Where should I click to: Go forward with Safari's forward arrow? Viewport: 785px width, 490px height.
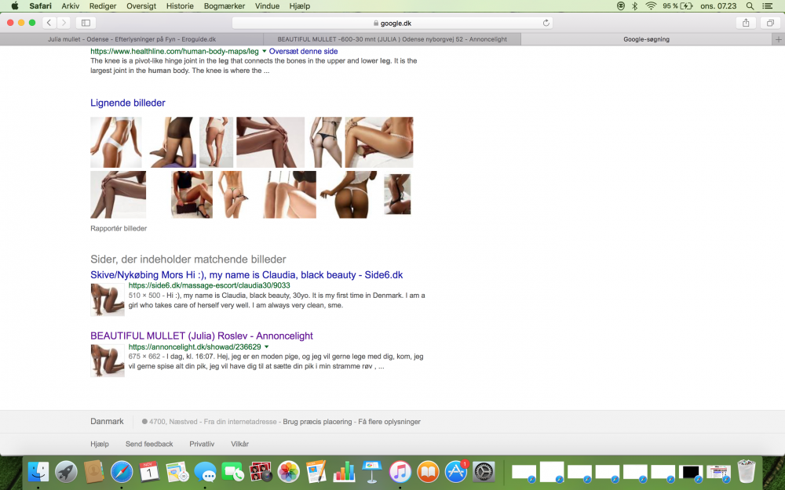64,23
